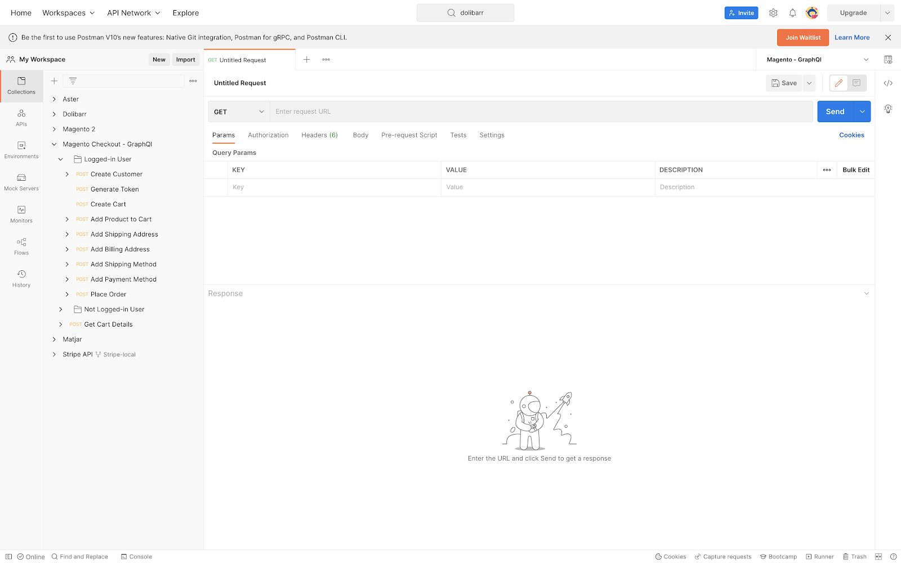The width and height of the screenshot is (901, 563).
Task: Open the Monitors sidebar panel
Action: pos(21,215)
